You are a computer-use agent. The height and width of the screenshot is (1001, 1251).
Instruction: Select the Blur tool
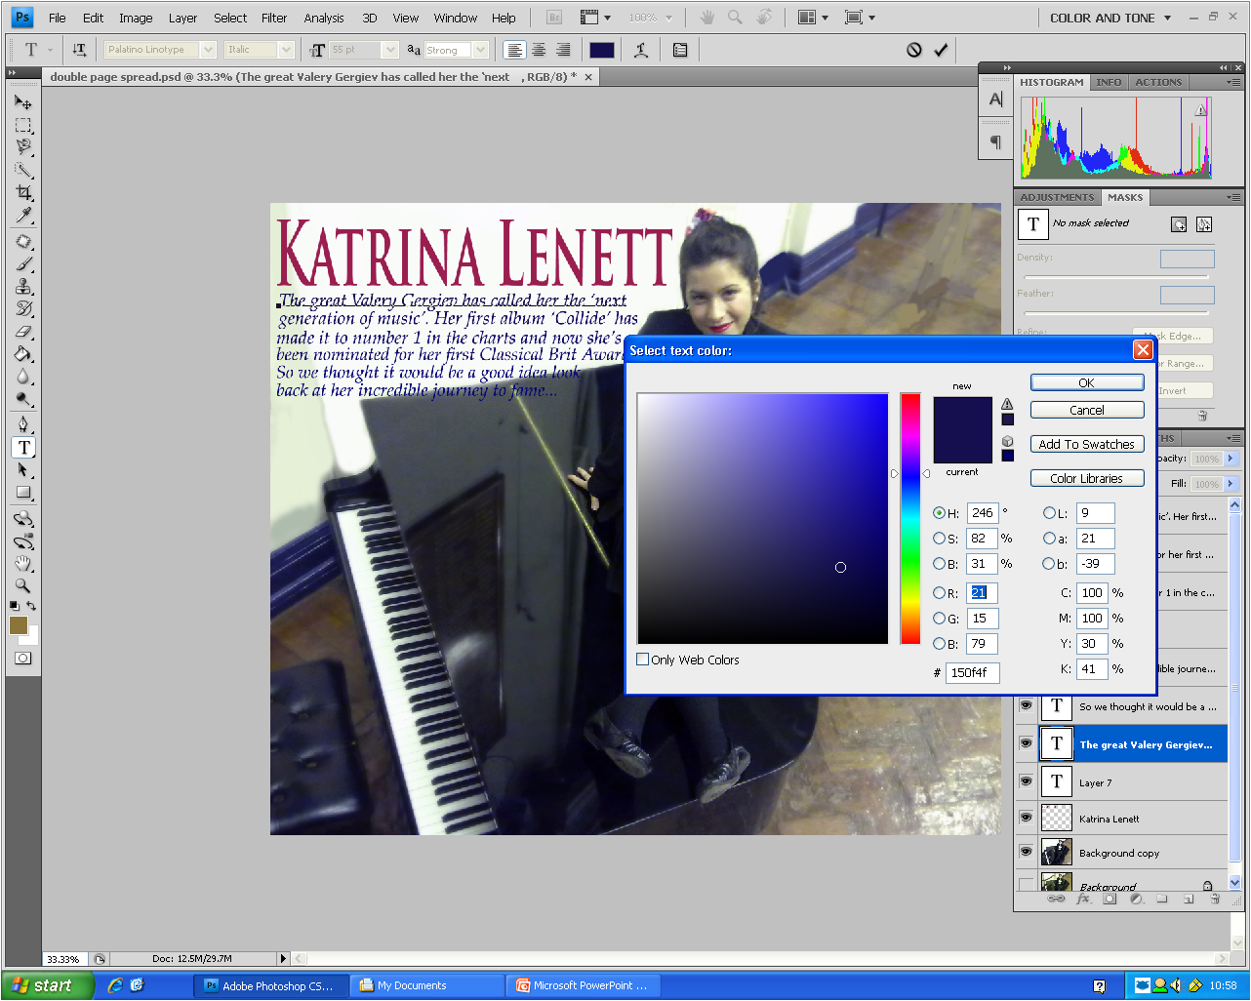23,376
